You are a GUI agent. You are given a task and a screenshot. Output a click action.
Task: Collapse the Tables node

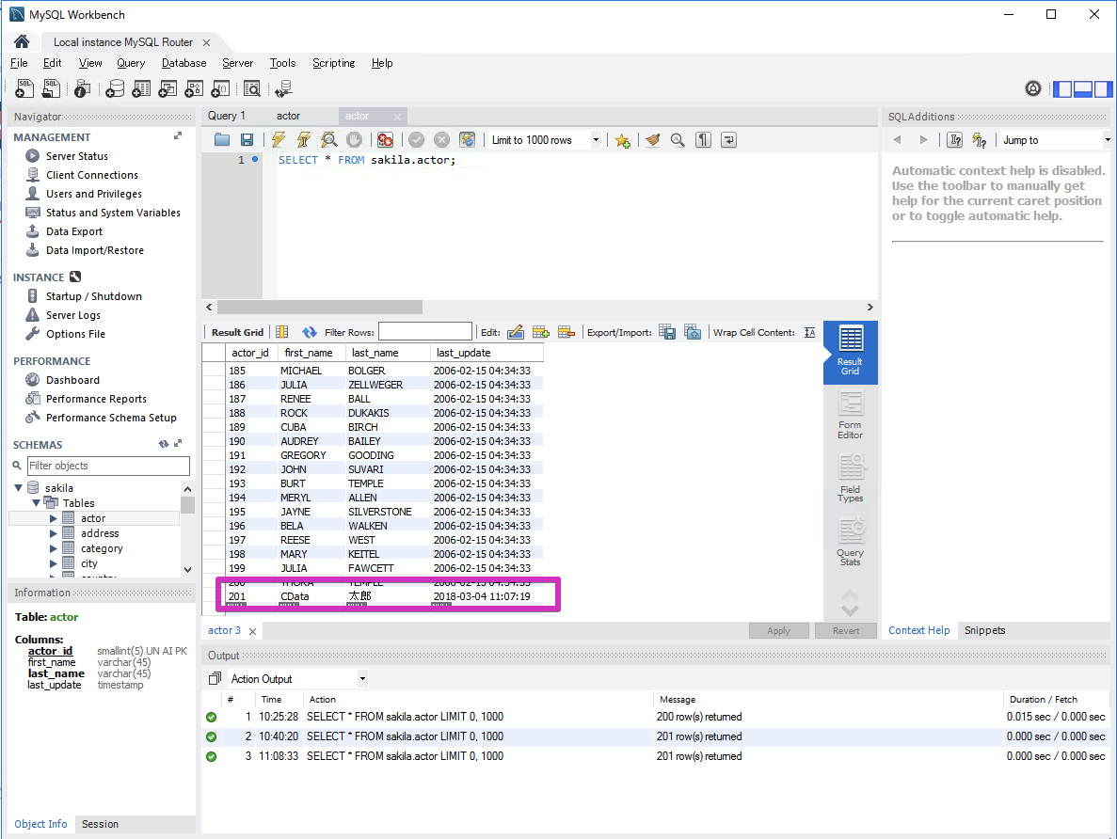click(36, 503)
